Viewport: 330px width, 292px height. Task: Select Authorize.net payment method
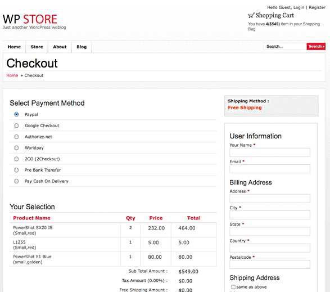tap(16, 137)
